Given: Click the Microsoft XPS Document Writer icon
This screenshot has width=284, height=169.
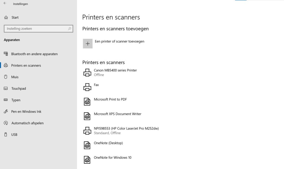Looking at the screenshot, I should (x=87, y=116).
